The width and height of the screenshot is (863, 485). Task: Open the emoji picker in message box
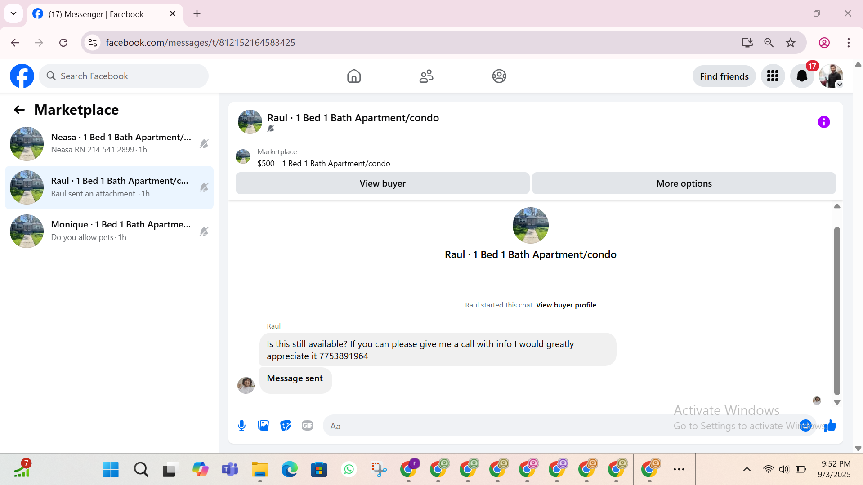(805, 425)
